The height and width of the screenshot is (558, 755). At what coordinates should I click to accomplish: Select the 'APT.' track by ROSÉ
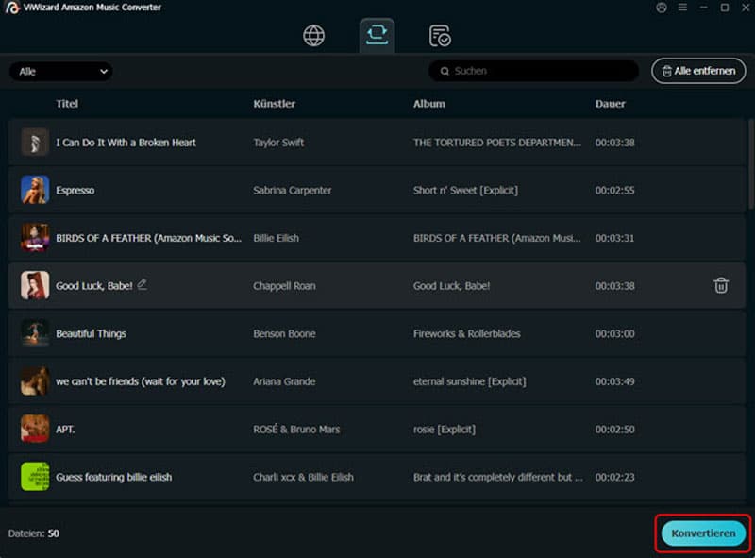tap(283, 430)
